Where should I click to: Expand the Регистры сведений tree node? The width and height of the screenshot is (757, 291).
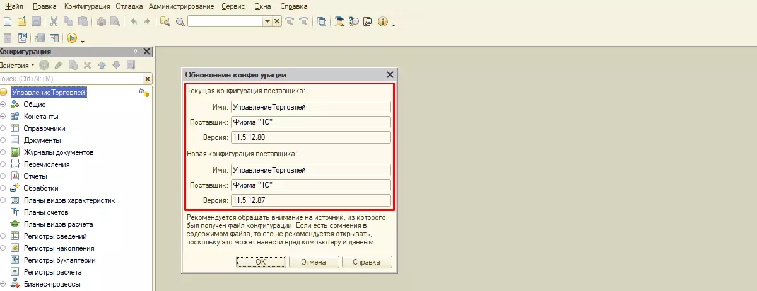pyautogui.click(x=3, y=236)
